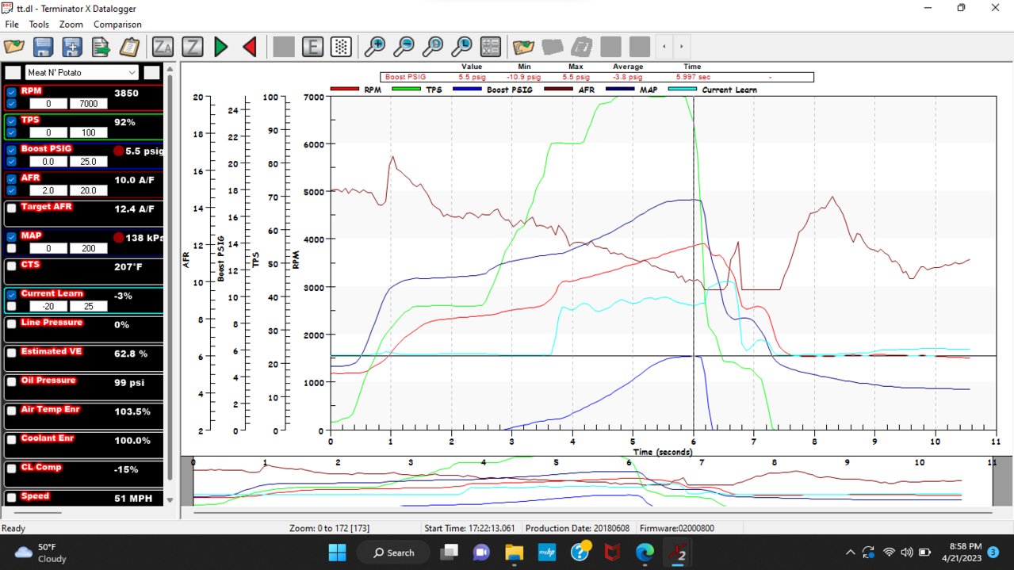Uncheck the checkbox beside the Boost PSIG label

(11, 150)
